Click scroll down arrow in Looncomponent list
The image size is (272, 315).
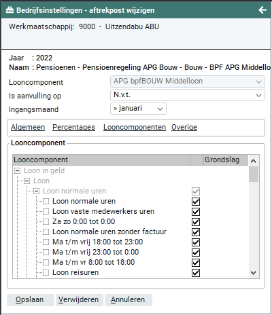coord(254,273)
